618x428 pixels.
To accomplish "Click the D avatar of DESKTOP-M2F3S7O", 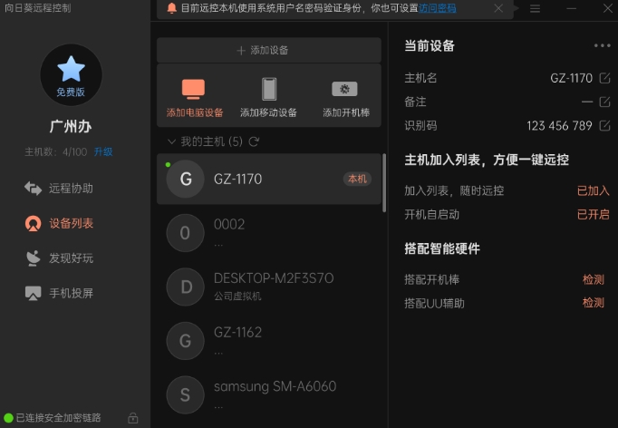I will pyautogui.click(x=185, y=287).
